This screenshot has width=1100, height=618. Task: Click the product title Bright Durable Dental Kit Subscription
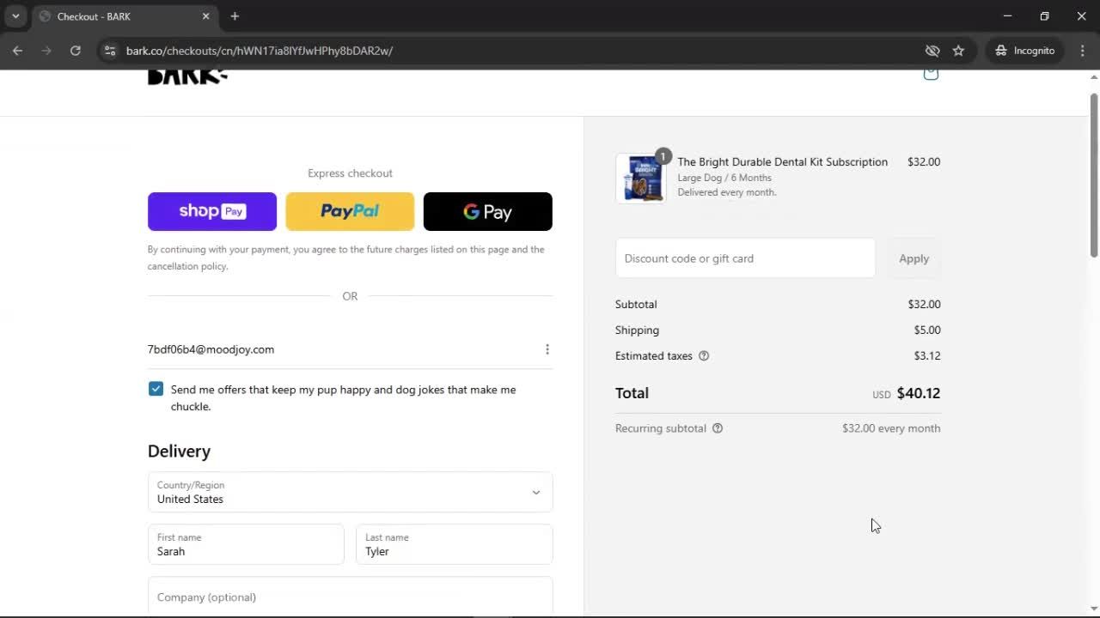pos(782,162)
